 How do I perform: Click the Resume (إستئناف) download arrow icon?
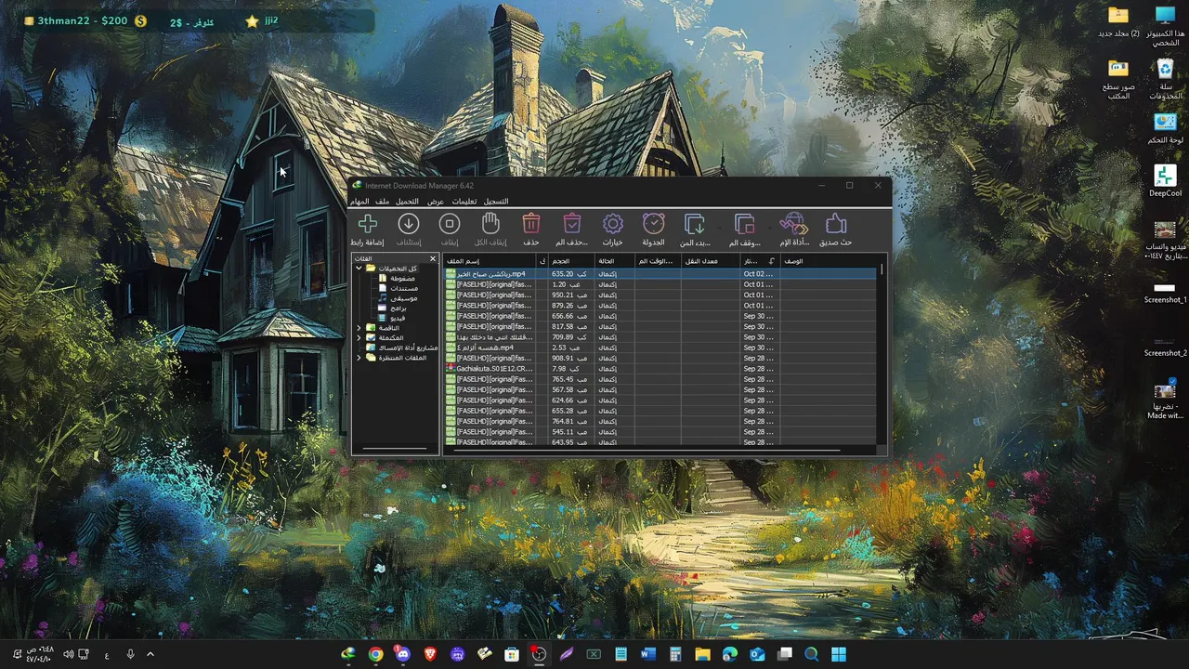409,224
